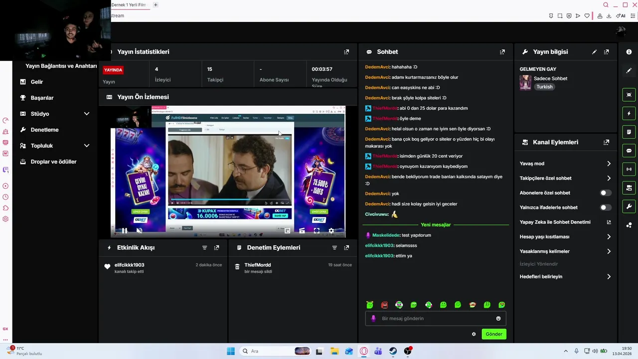Toggle the chat bubble icon in right sidebar
638x359 pixels.
[x=629, y=151]
